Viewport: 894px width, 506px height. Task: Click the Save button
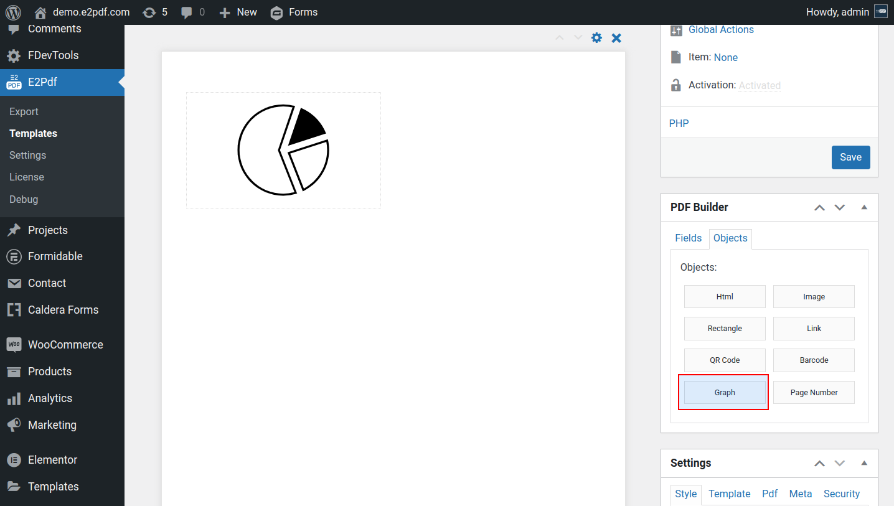click(x=850, y=157)
